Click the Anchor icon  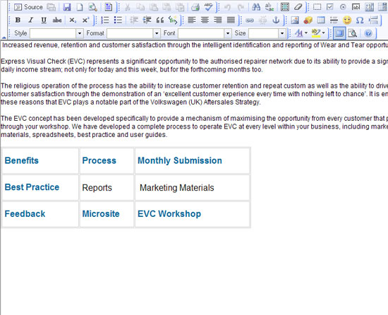(276, 20)
